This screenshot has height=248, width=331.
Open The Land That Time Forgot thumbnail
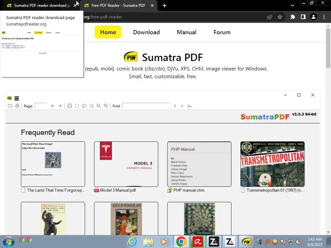coord(53,164)
